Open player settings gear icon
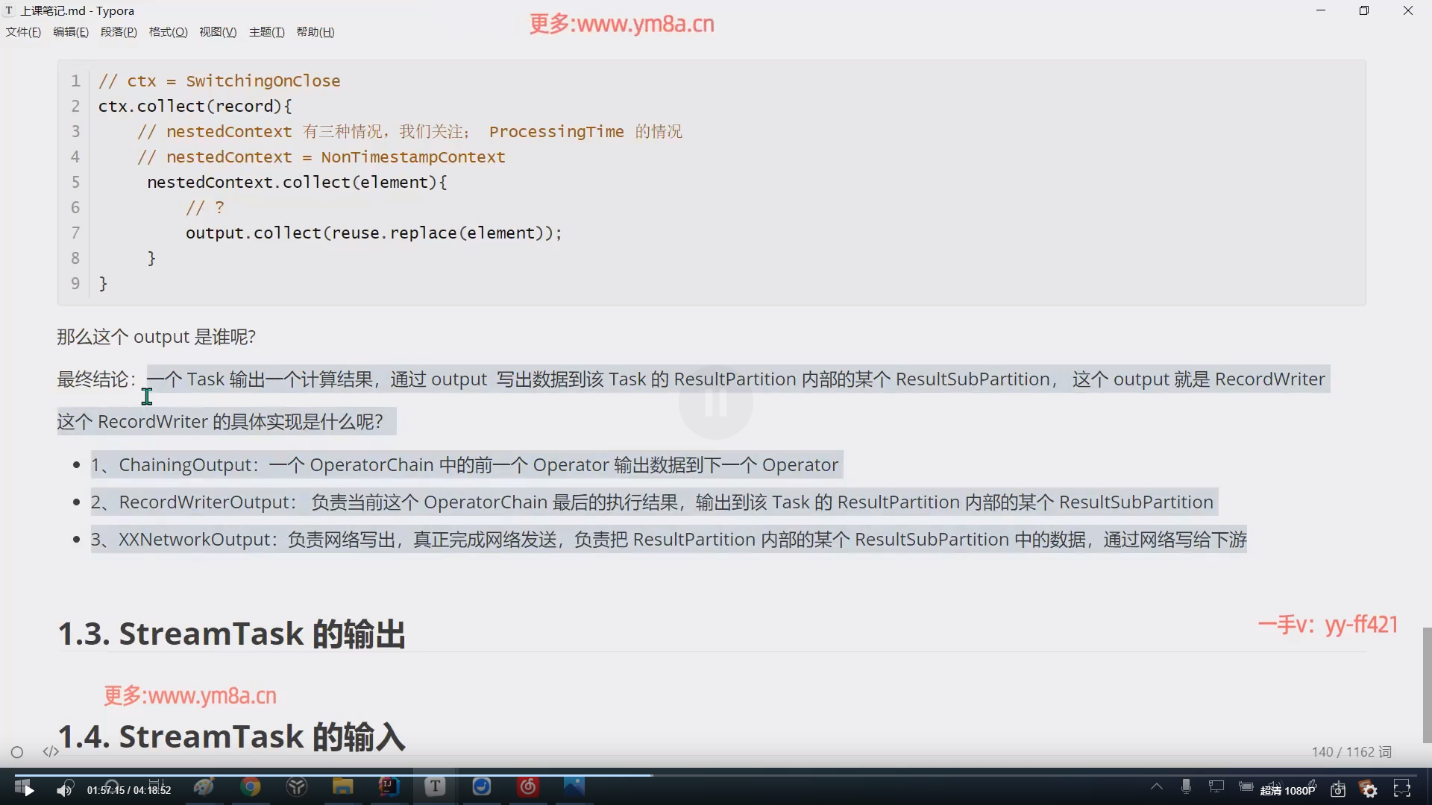 pos(1370,789)
